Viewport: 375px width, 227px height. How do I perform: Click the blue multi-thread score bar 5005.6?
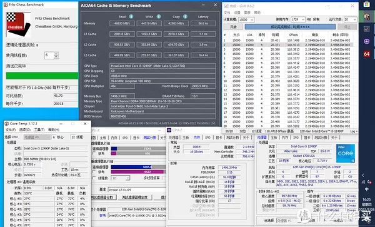point(131,167)
